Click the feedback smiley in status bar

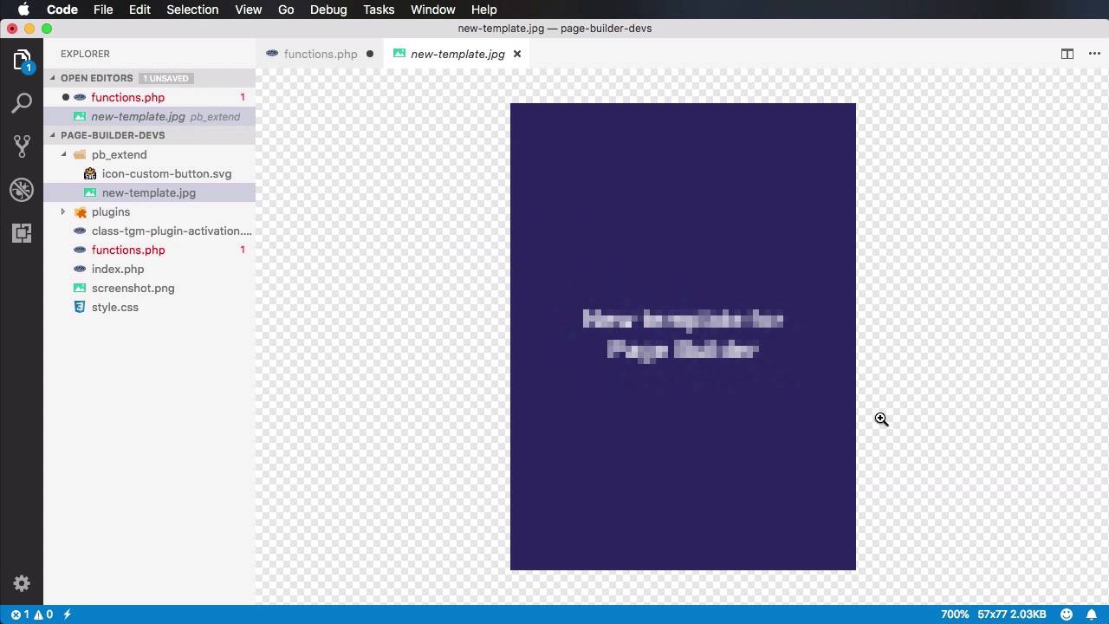(1067, 614)
